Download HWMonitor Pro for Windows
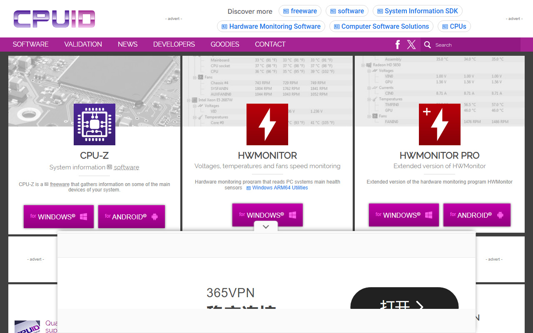This screenshot has height=333, width=533. (x=404, y=215)
